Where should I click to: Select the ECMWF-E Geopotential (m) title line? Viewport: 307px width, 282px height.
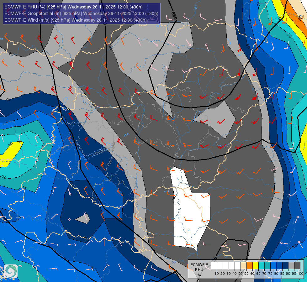coord(81,13)
